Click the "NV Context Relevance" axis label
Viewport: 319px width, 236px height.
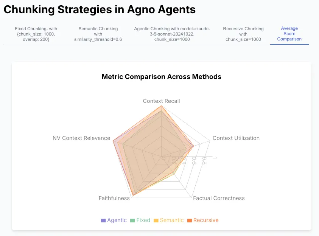click(x=81, y=138)
